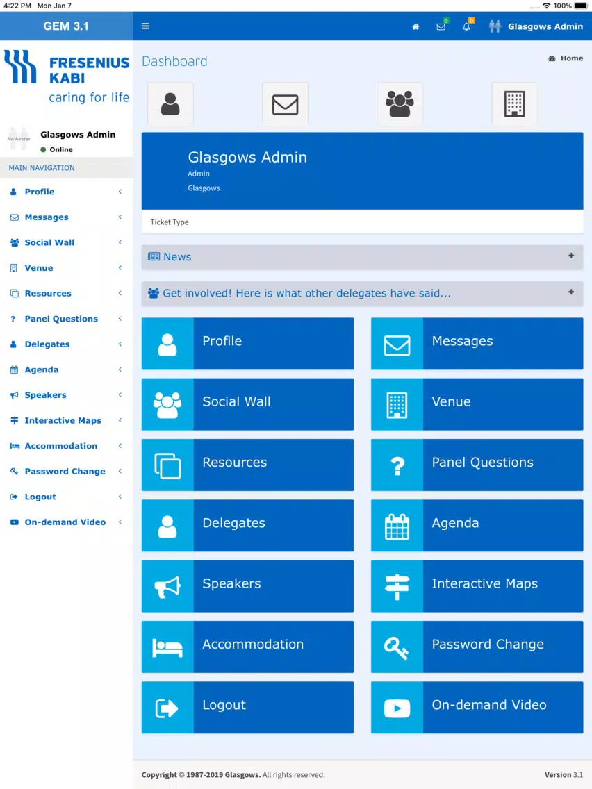Expand Agenda chevron in the sidebar

[x=120, y=369]
